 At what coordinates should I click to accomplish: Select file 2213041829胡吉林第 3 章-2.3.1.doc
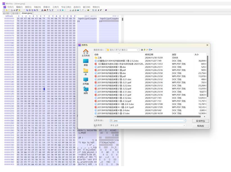(x=113, y=92)
